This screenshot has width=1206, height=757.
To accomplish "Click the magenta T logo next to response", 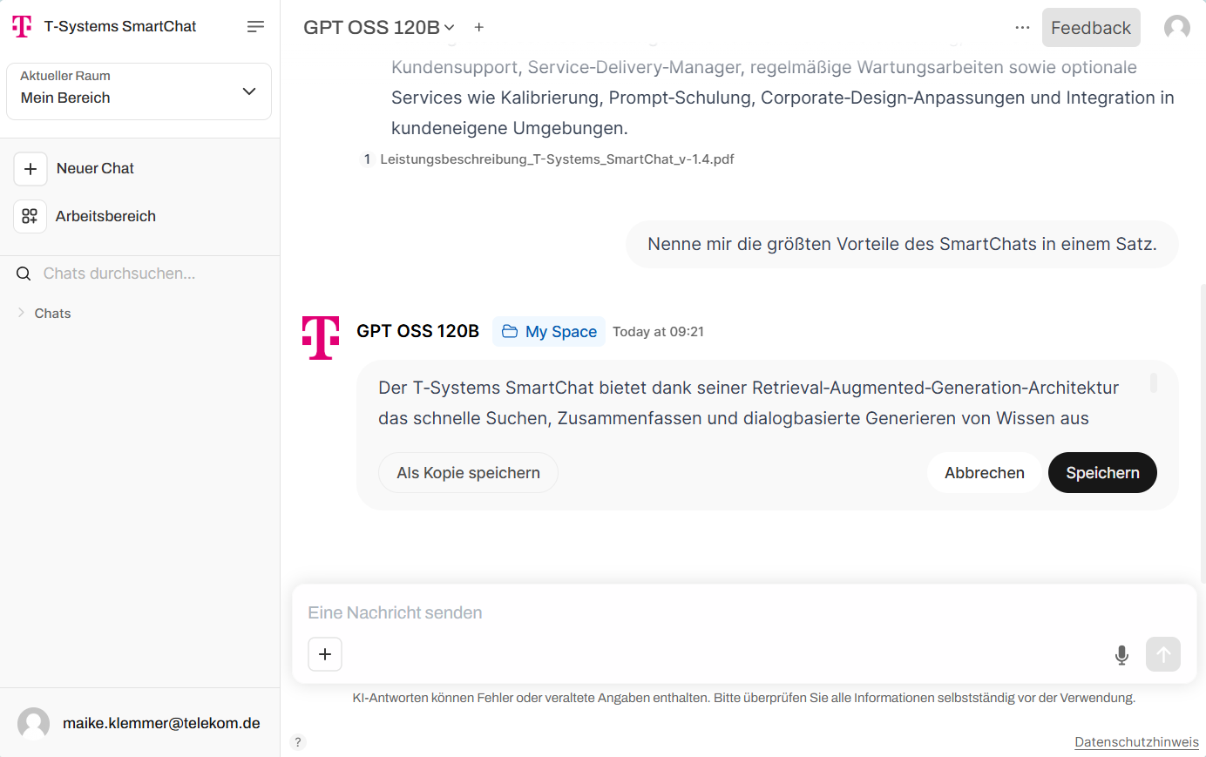I will pyautogui.click(x=321, y=337).
